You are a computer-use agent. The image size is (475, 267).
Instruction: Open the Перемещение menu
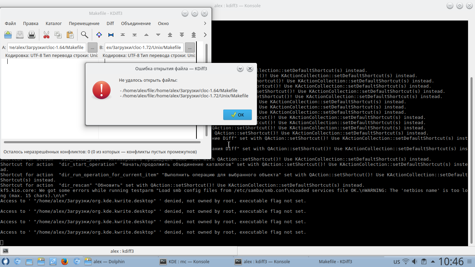[84, 24]
